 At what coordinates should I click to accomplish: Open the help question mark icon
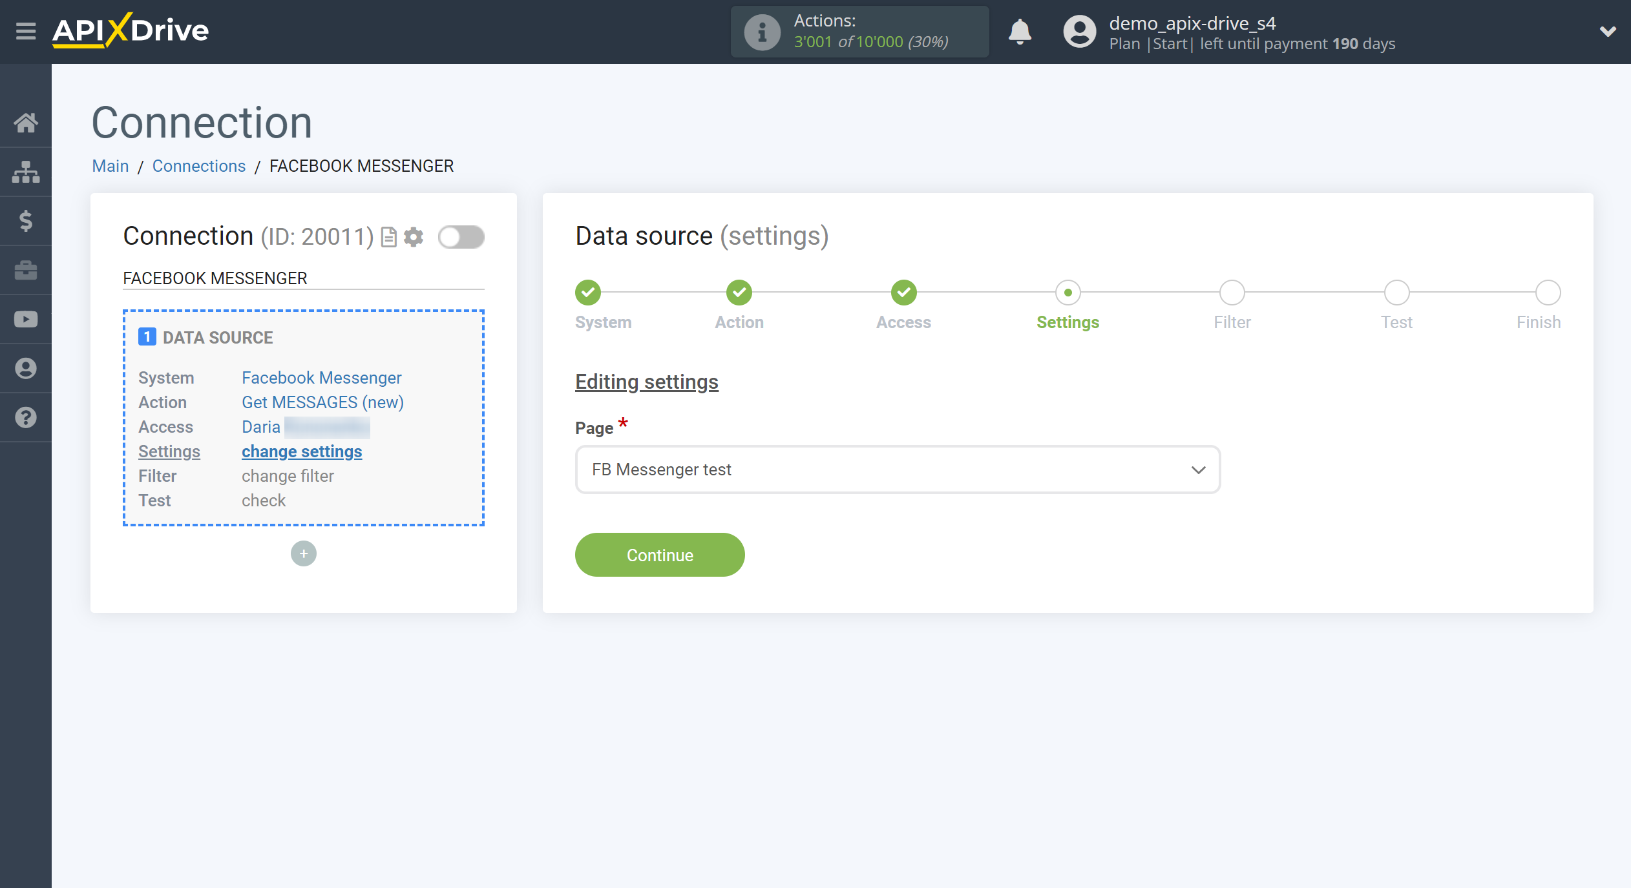tap(26, 417)
